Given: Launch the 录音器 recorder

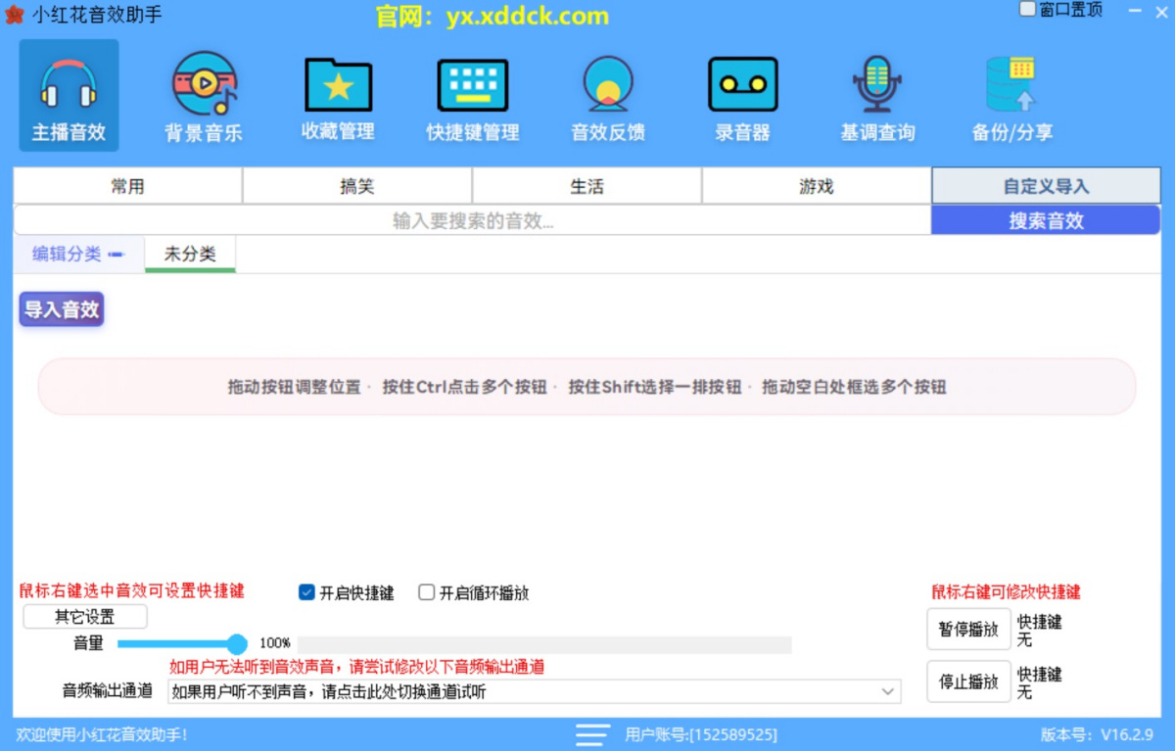Looking at the screenshot, I should 742,95.
